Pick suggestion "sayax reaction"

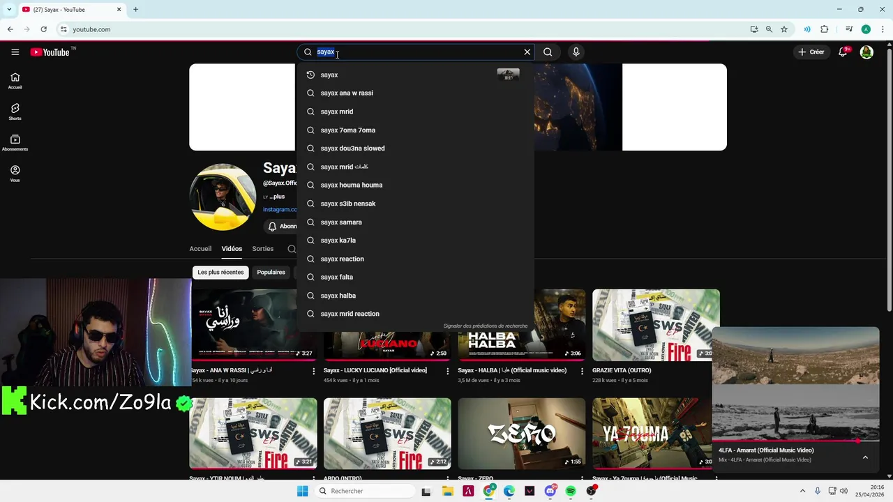(x=415, y=259)
